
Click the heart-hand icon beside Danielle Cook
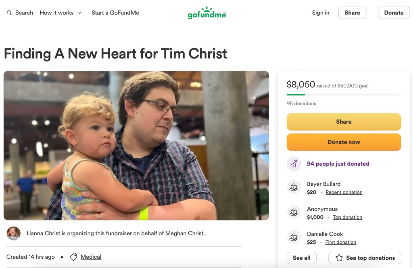point(294,238)
